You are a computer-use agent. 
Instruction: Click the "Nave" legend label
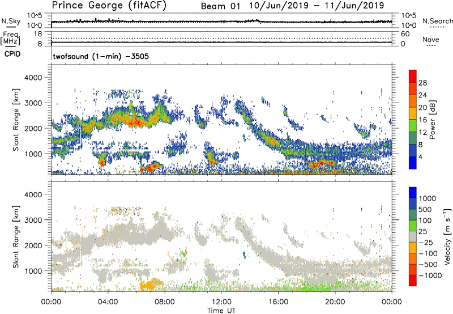[x=431, y=39]
